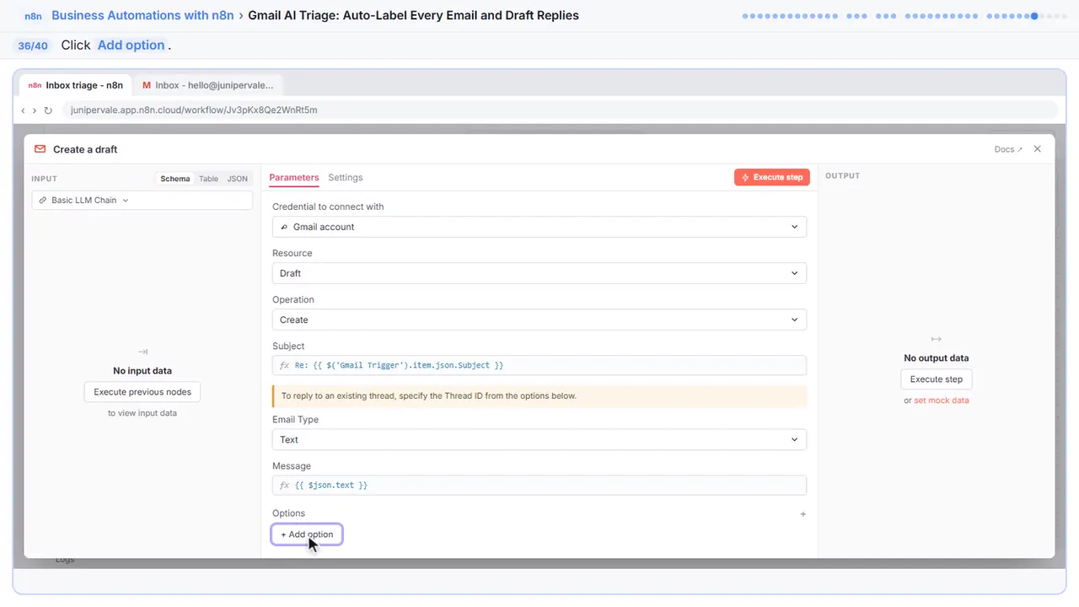Image resolution: width=1079 pixels, height=607 pixels.
Task: Open the Docs link
Action: coord(1008,149)
